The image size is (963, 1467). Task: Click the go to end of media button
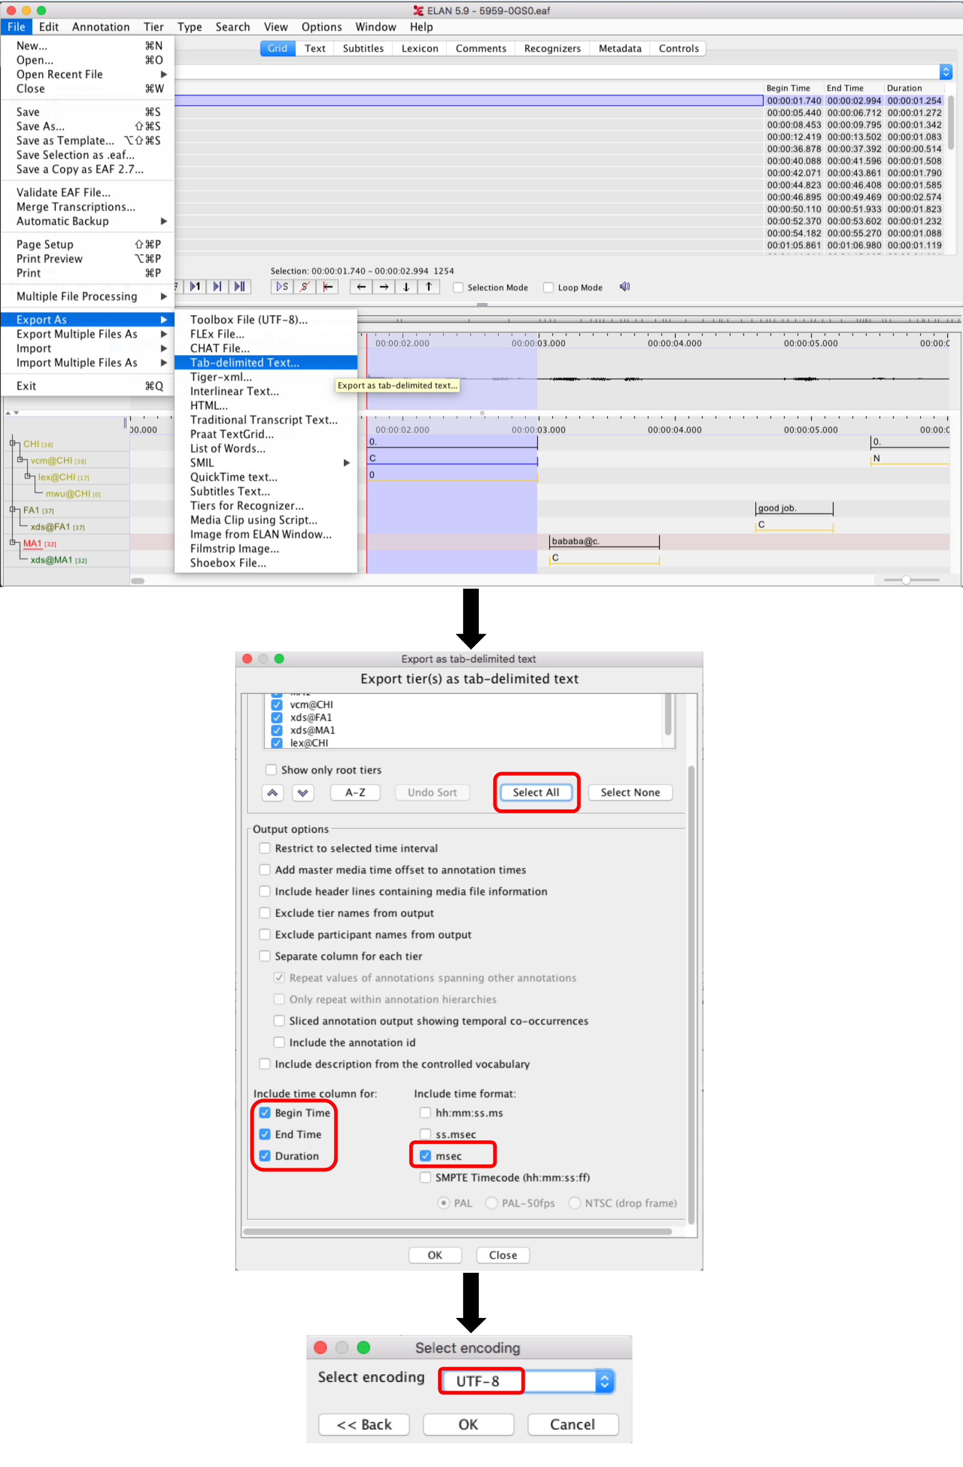click(240, 286)
